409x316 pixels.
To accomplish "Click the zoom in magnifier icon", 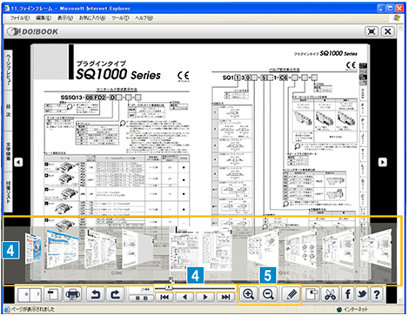I will click(x=248, y=294).
